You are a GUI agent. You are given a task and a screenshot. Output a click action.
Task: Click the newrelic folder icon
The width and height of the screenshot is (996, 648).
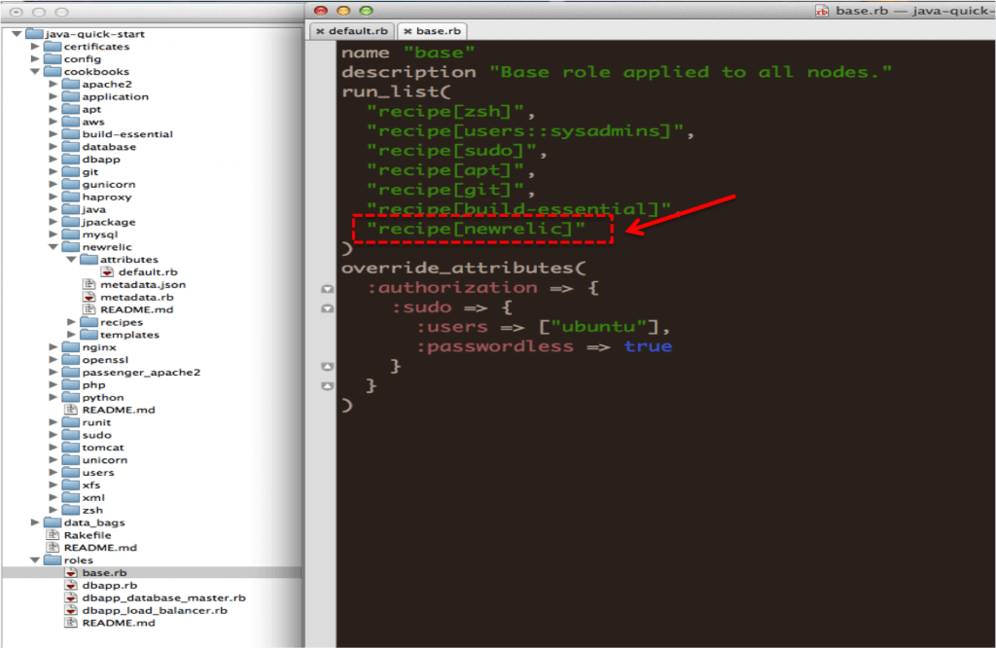click(71, 247)
